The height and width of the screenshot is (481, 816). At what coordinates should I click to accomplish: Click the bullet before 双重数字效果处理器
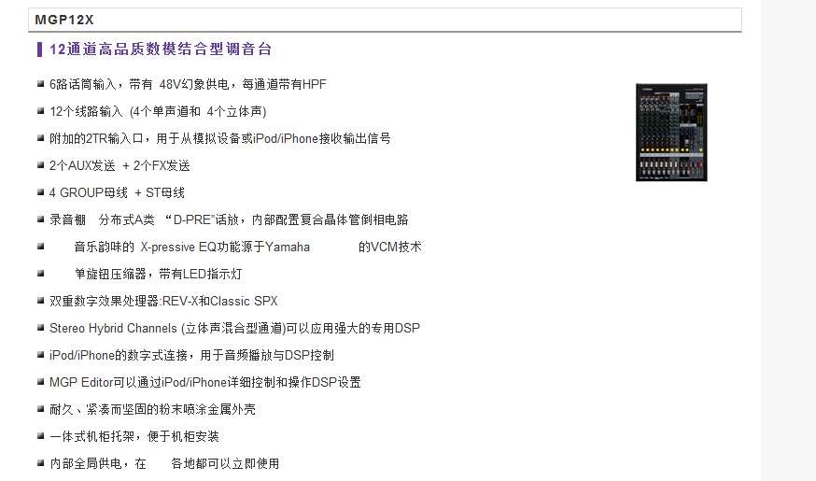click(41, 301)
